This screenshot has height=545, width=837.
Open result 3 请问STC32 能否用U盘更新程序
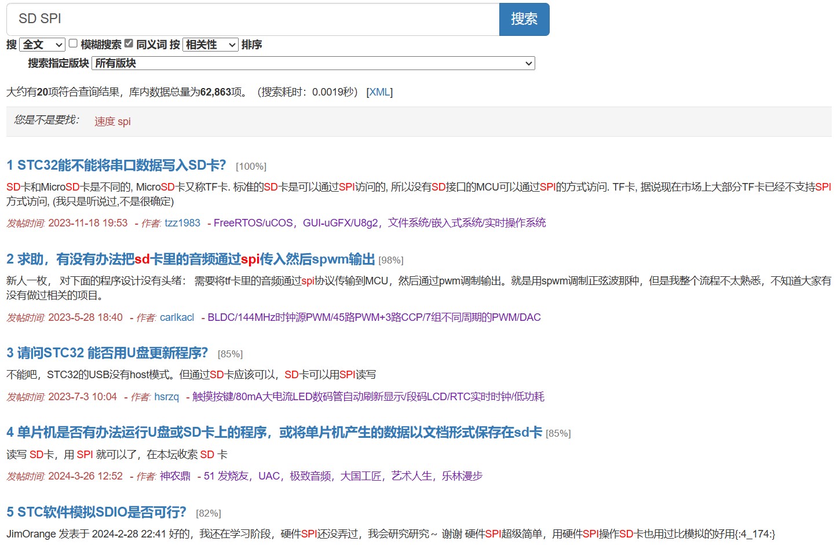(107, 353)
